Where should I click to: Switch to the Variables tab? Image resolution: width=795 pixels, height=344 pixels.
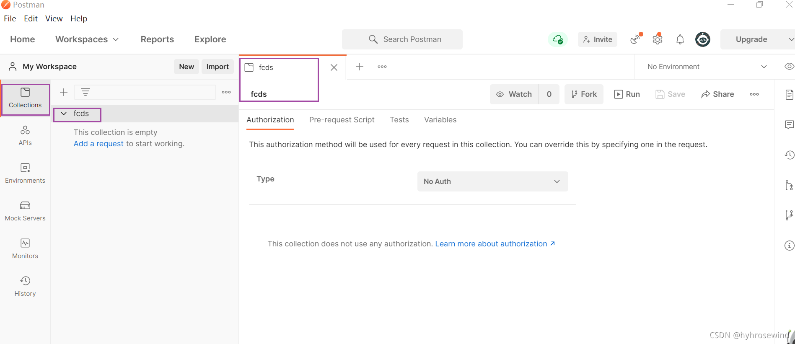[x=440, y=120]
